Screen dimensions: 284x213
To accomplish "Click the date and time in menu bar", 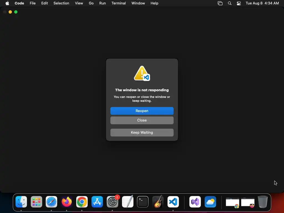I will click(262, 3).
